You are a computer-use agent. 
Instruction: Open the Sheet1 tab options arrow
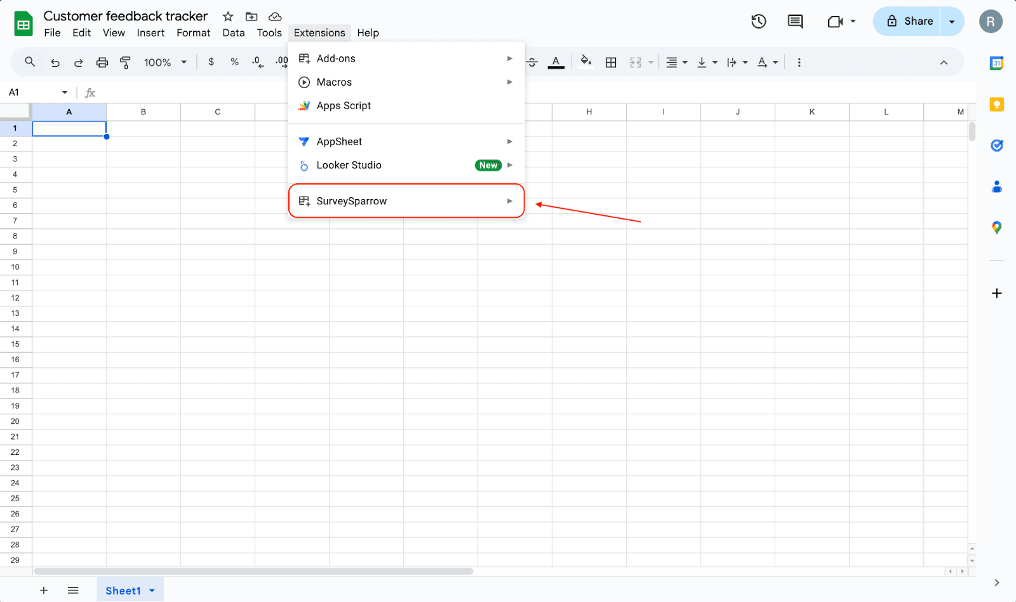[x=152, y=591]
